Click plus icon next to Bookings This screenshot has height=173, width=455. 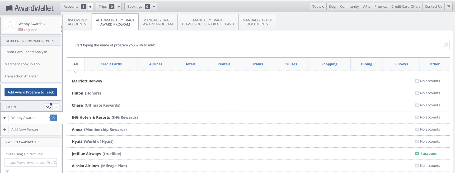(x=154, y=7)
